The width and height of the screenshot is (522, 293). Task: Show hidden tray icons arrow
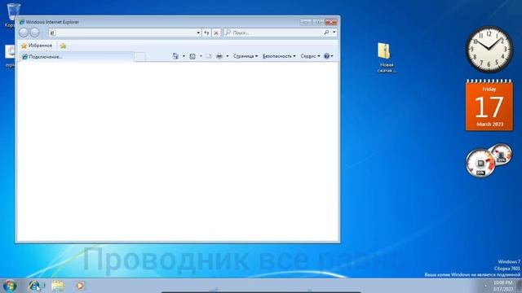pyautogui.click(x=485, y=286)
